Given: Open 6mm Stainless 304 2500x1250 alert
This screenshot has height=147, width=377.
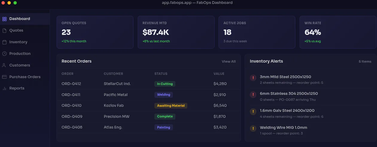Looking at the screenshot, I should pyautogui.click(x=311, y=96).
